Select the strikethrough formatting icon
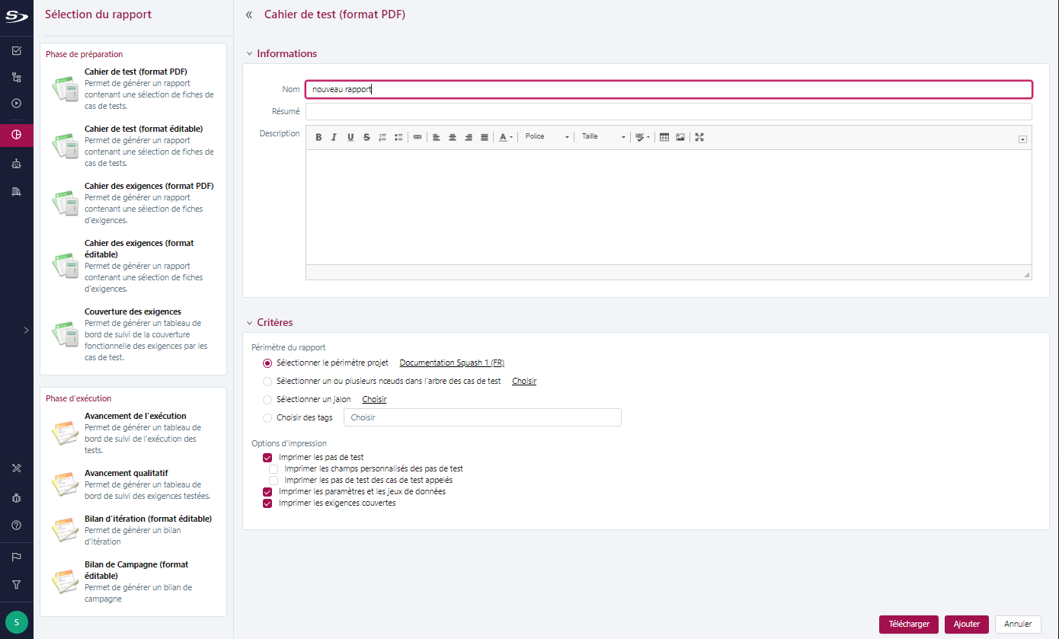Image resolution: width=1059 pixels, height=639 pixels. (x=366, y=137)
